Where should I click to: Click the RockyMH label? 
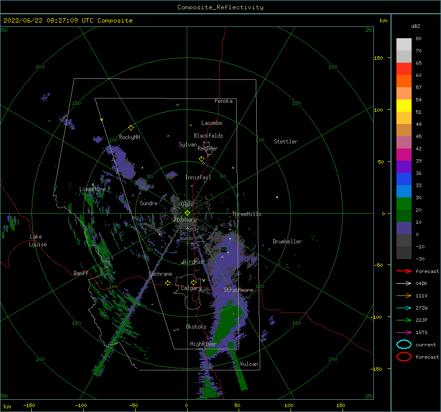[x=129, y=137]
